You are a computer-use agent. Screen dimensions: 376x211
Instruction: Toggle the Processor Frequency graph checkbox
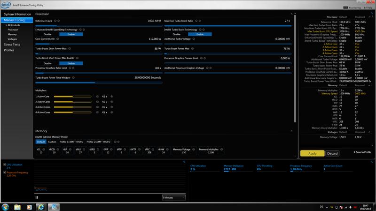(5, 172)
